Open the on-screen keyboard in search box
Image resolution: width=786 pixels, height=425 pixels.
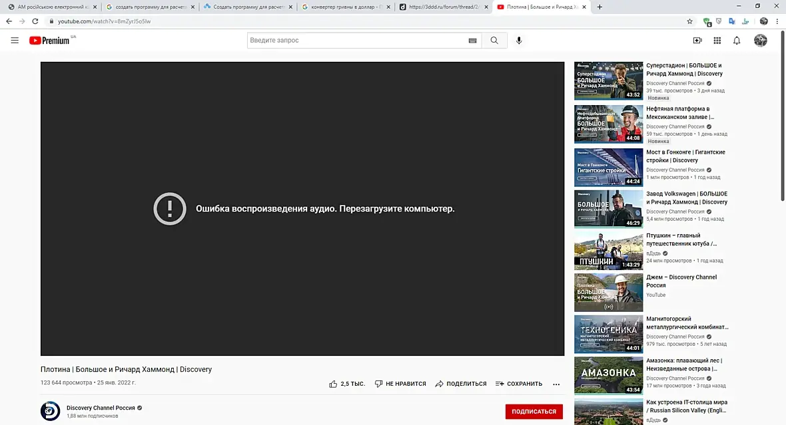point(472,41)
